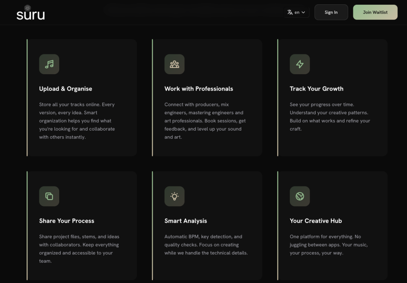
Task: Select the Smart Analysis heading
Action: click(186, 221)
